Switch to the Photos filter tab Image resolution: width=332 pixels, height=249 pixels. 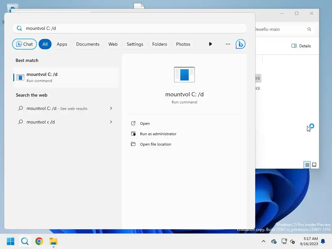183,44
